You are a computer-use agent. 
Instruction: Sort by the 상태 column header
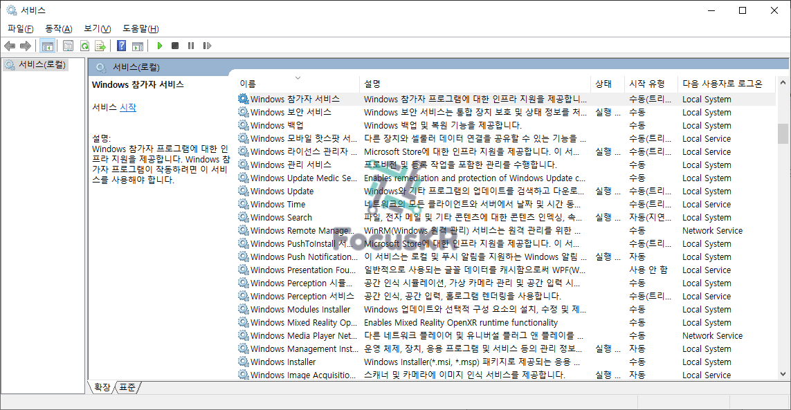(x=608, y=84)
